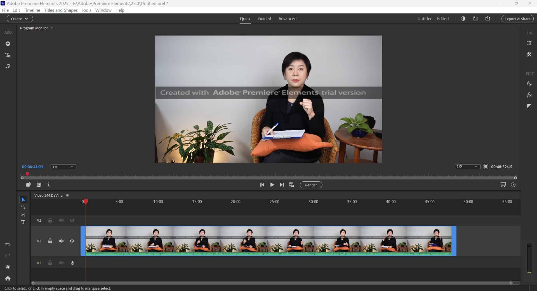Click the Export & Share button
Image resolution: width=537 pixels, height=291 pixels.
(x=517, y=18)
